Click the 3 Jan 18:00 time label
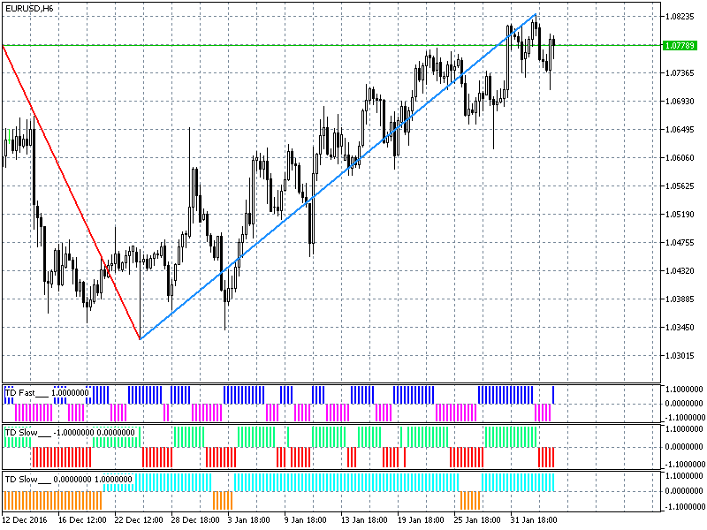This screenshot has height=530, width=707. [248, 520]
